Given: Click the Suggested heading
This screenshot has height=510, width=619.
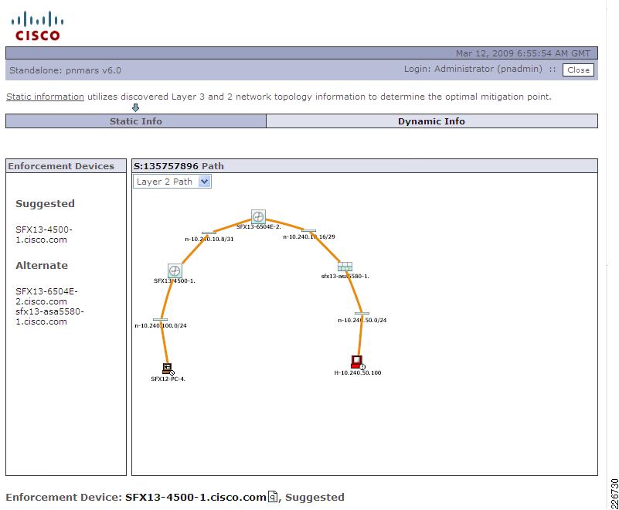Looking at the screenshot, I should [x=45, y=204].
